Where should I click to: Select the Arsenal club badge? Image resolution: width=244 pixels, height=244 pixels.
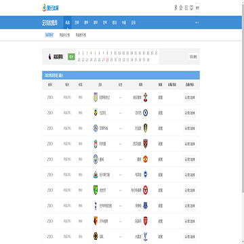click(145, 221)
